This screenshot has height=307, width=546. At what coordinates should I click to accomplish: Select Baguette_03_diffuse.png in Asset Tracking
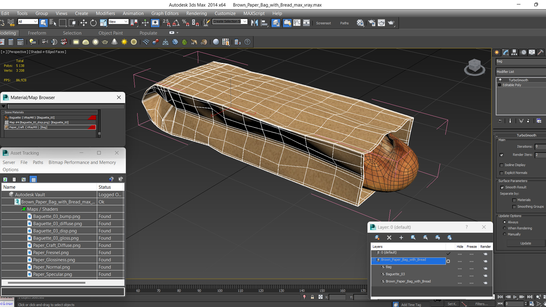point(57,224)
